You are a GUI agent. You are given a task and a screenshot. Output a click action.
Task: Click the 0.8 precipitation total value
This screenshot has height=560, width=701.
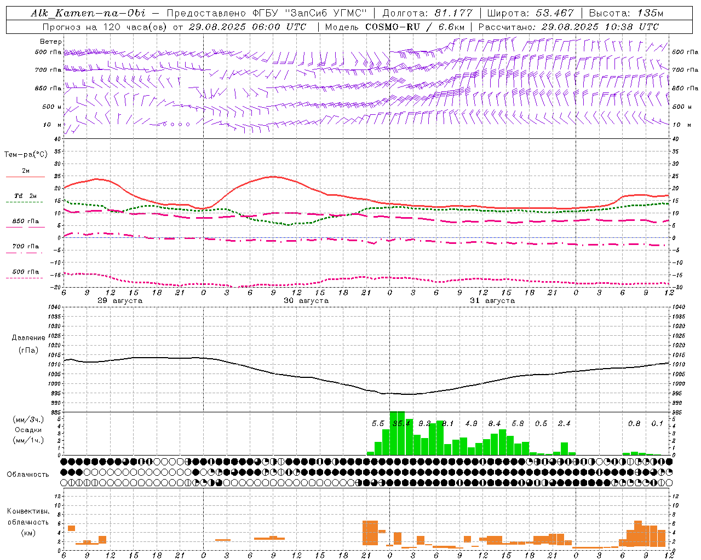[634, 424]
